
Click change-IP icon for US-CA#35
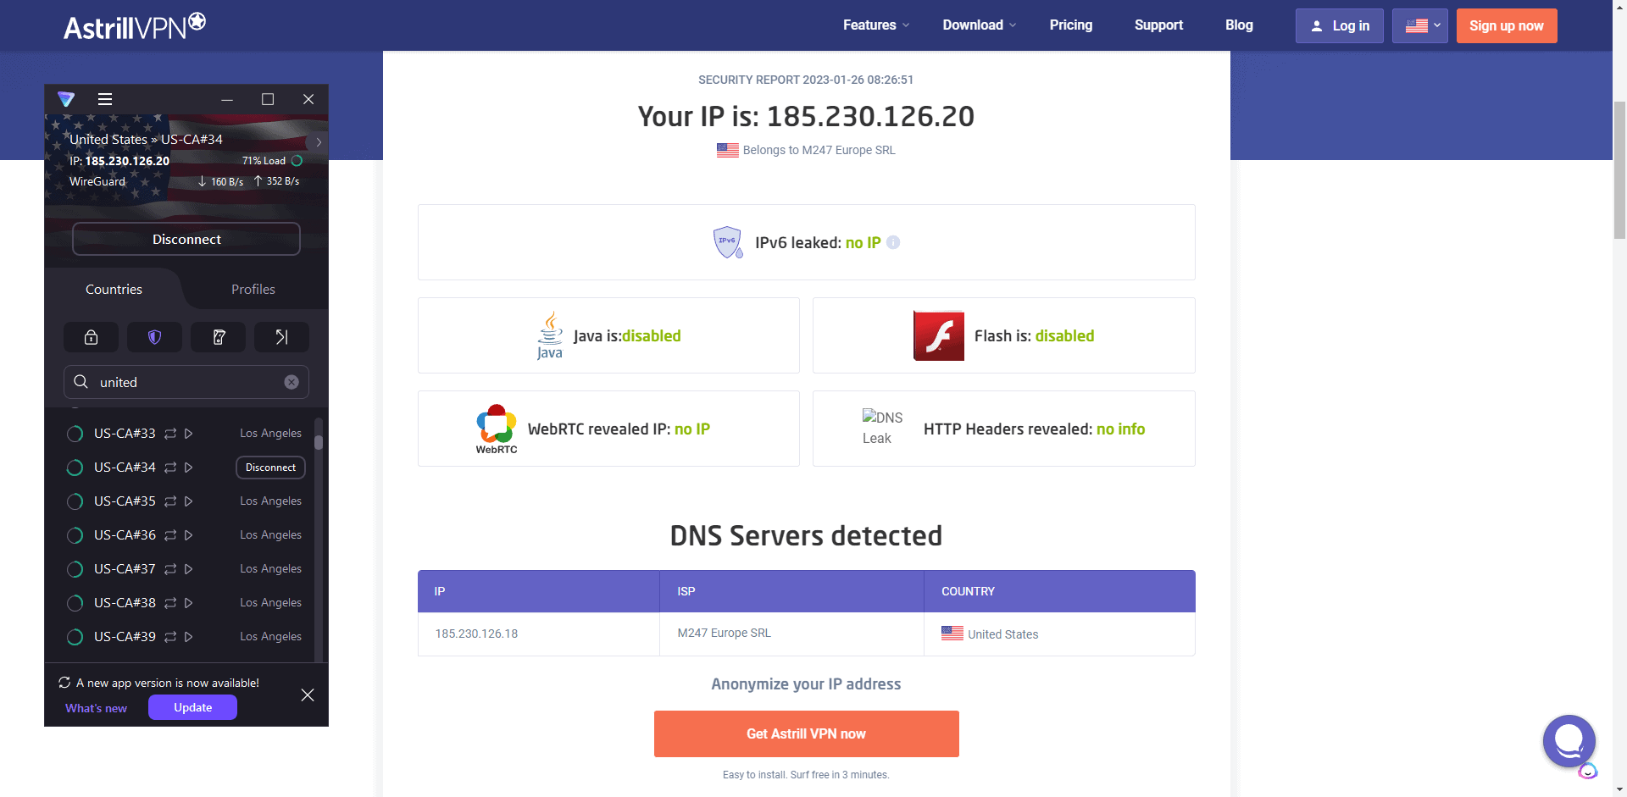[170, 501]
